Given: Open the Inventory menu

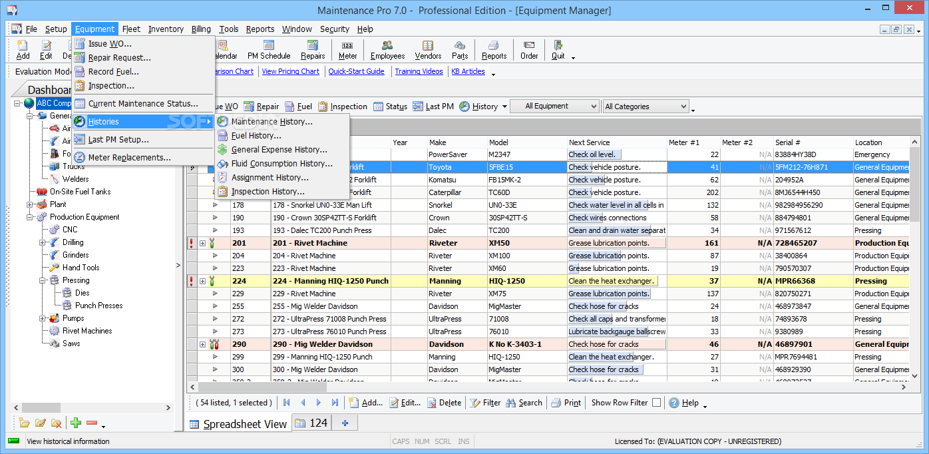Looking at the screenshot, I should (166, 29).
